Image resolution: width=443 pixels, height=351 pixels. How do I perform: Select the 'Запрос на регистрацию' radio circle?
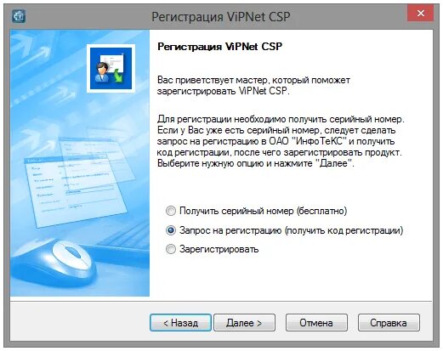(x=171, y=230)
